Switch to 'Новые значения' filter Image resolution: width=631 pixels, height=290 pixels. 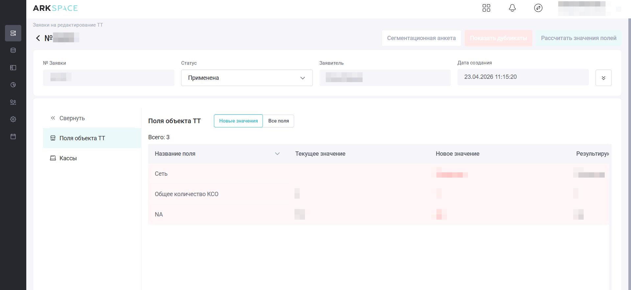point(238,121)
